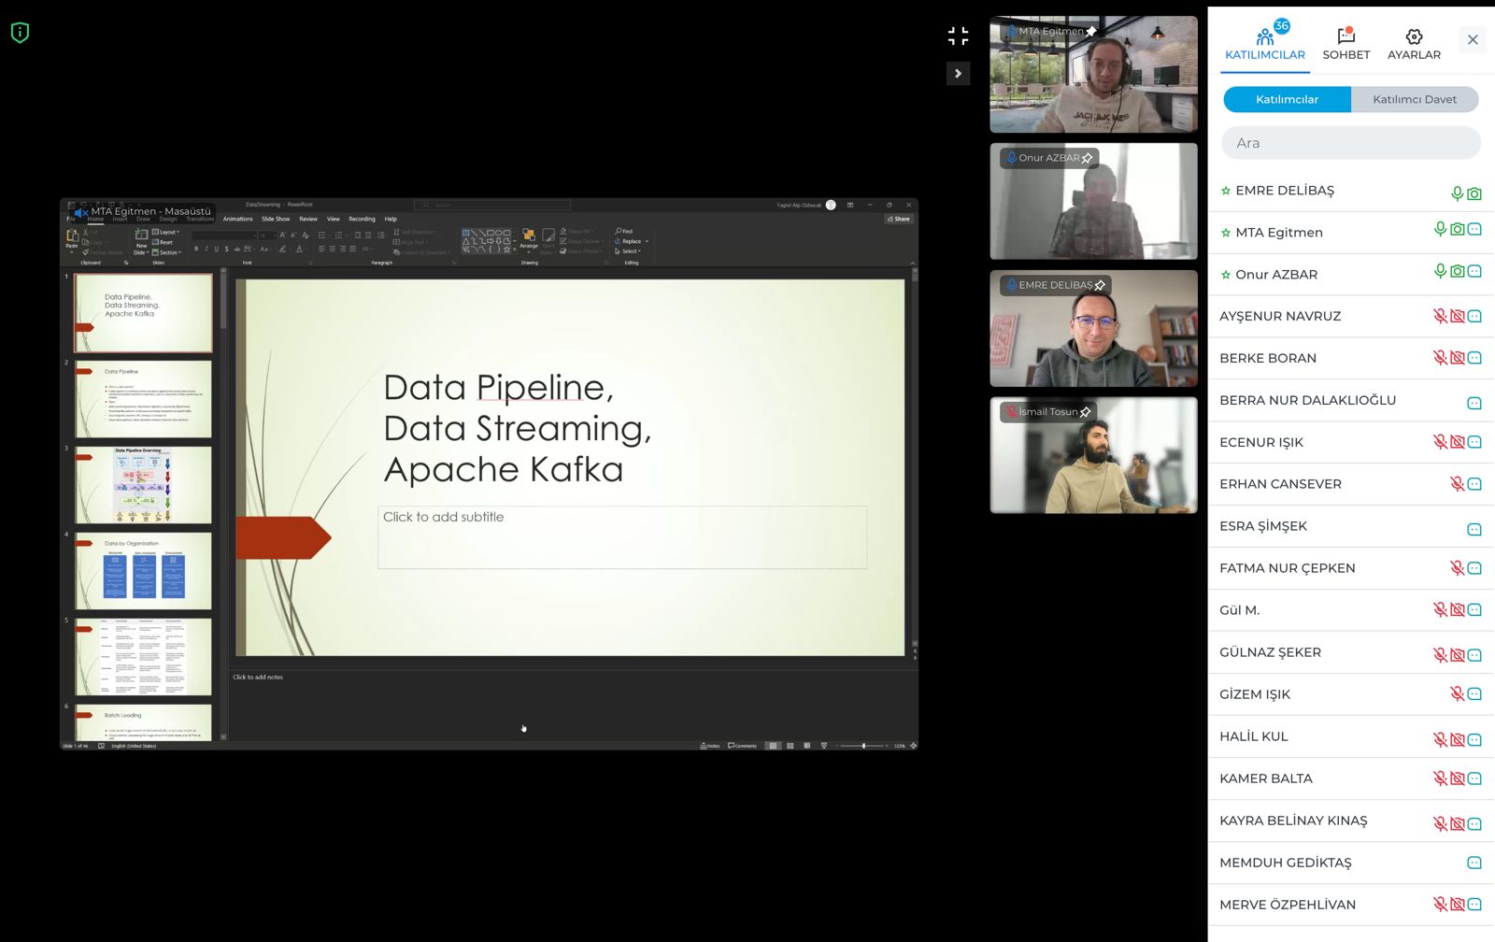Image resolution: width=1495 pixels, height=942 pixels.
Task: Exit fullscreen using the collapse icon
Action: [958, 36]
